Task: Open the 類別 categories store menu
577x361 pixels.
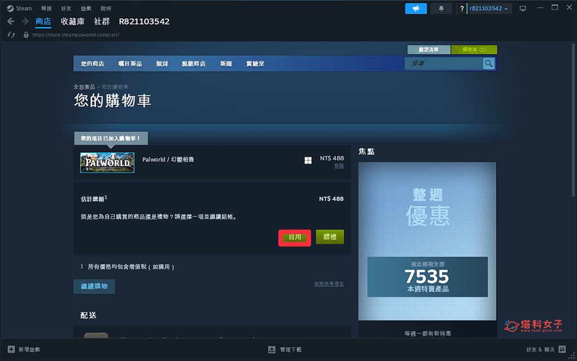Action: click(x=162, y=64)
